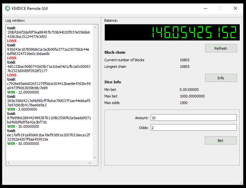The width and height of the screenshot is (246, 188).
Task: Click the KMDICE app icon in title bar
Action: [7, 8]
